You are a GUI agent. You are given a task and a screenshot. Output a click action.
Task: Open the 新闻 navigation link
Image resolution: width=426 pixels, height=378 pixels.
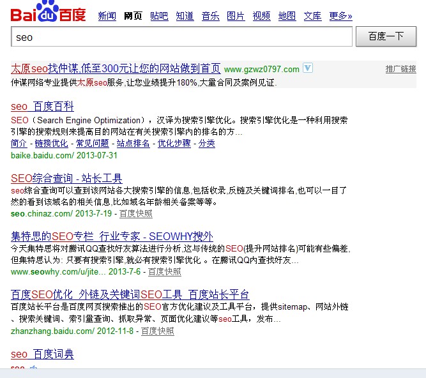tap(107, 16)
